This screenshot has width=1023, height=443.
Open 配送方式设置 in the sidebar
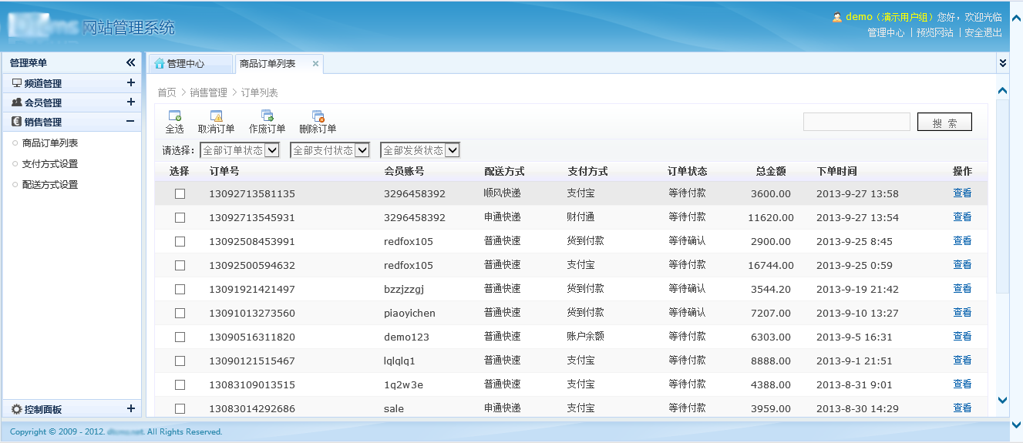point(50,185)
